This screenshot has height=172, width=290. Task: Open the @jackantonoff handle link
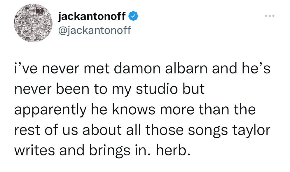click(95, 30)
